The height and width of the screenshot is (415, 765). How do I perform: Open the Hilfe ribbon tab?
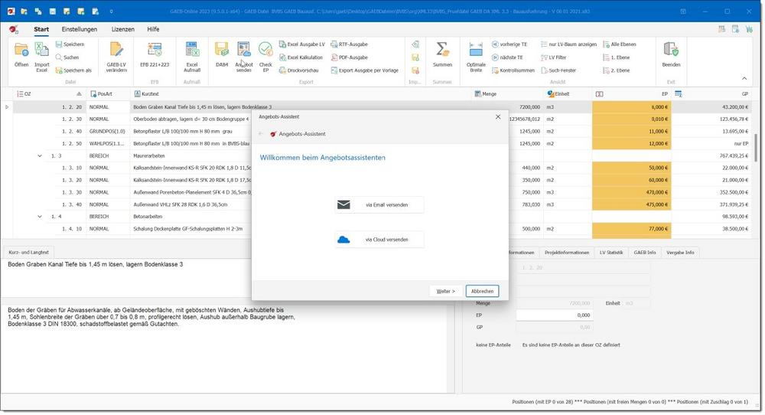coord(153,29)
